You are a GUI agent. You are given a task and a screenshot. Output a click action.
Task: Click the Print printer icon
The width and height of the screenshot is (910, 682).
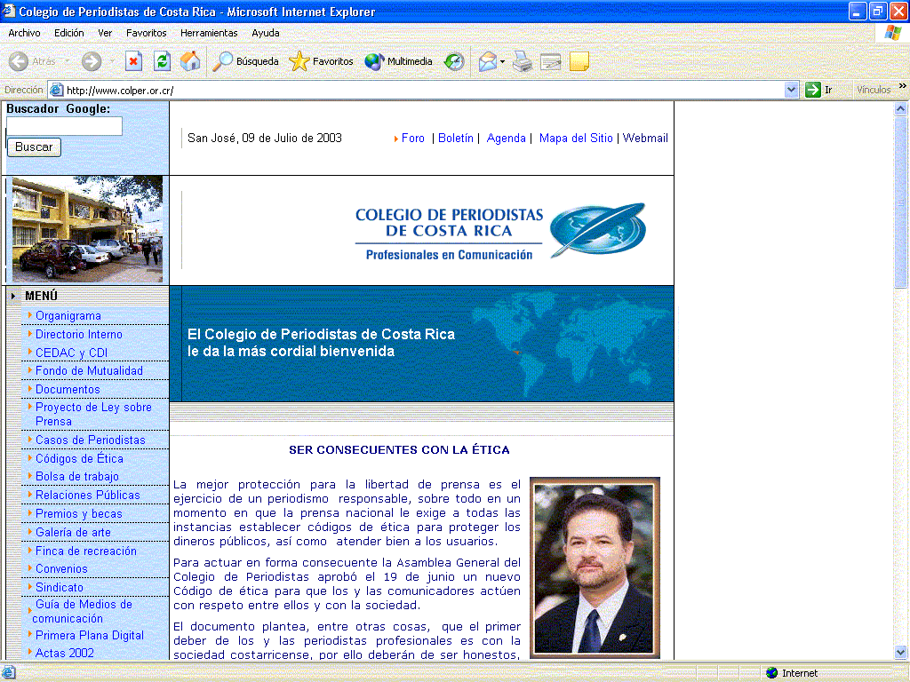(523, 61)
